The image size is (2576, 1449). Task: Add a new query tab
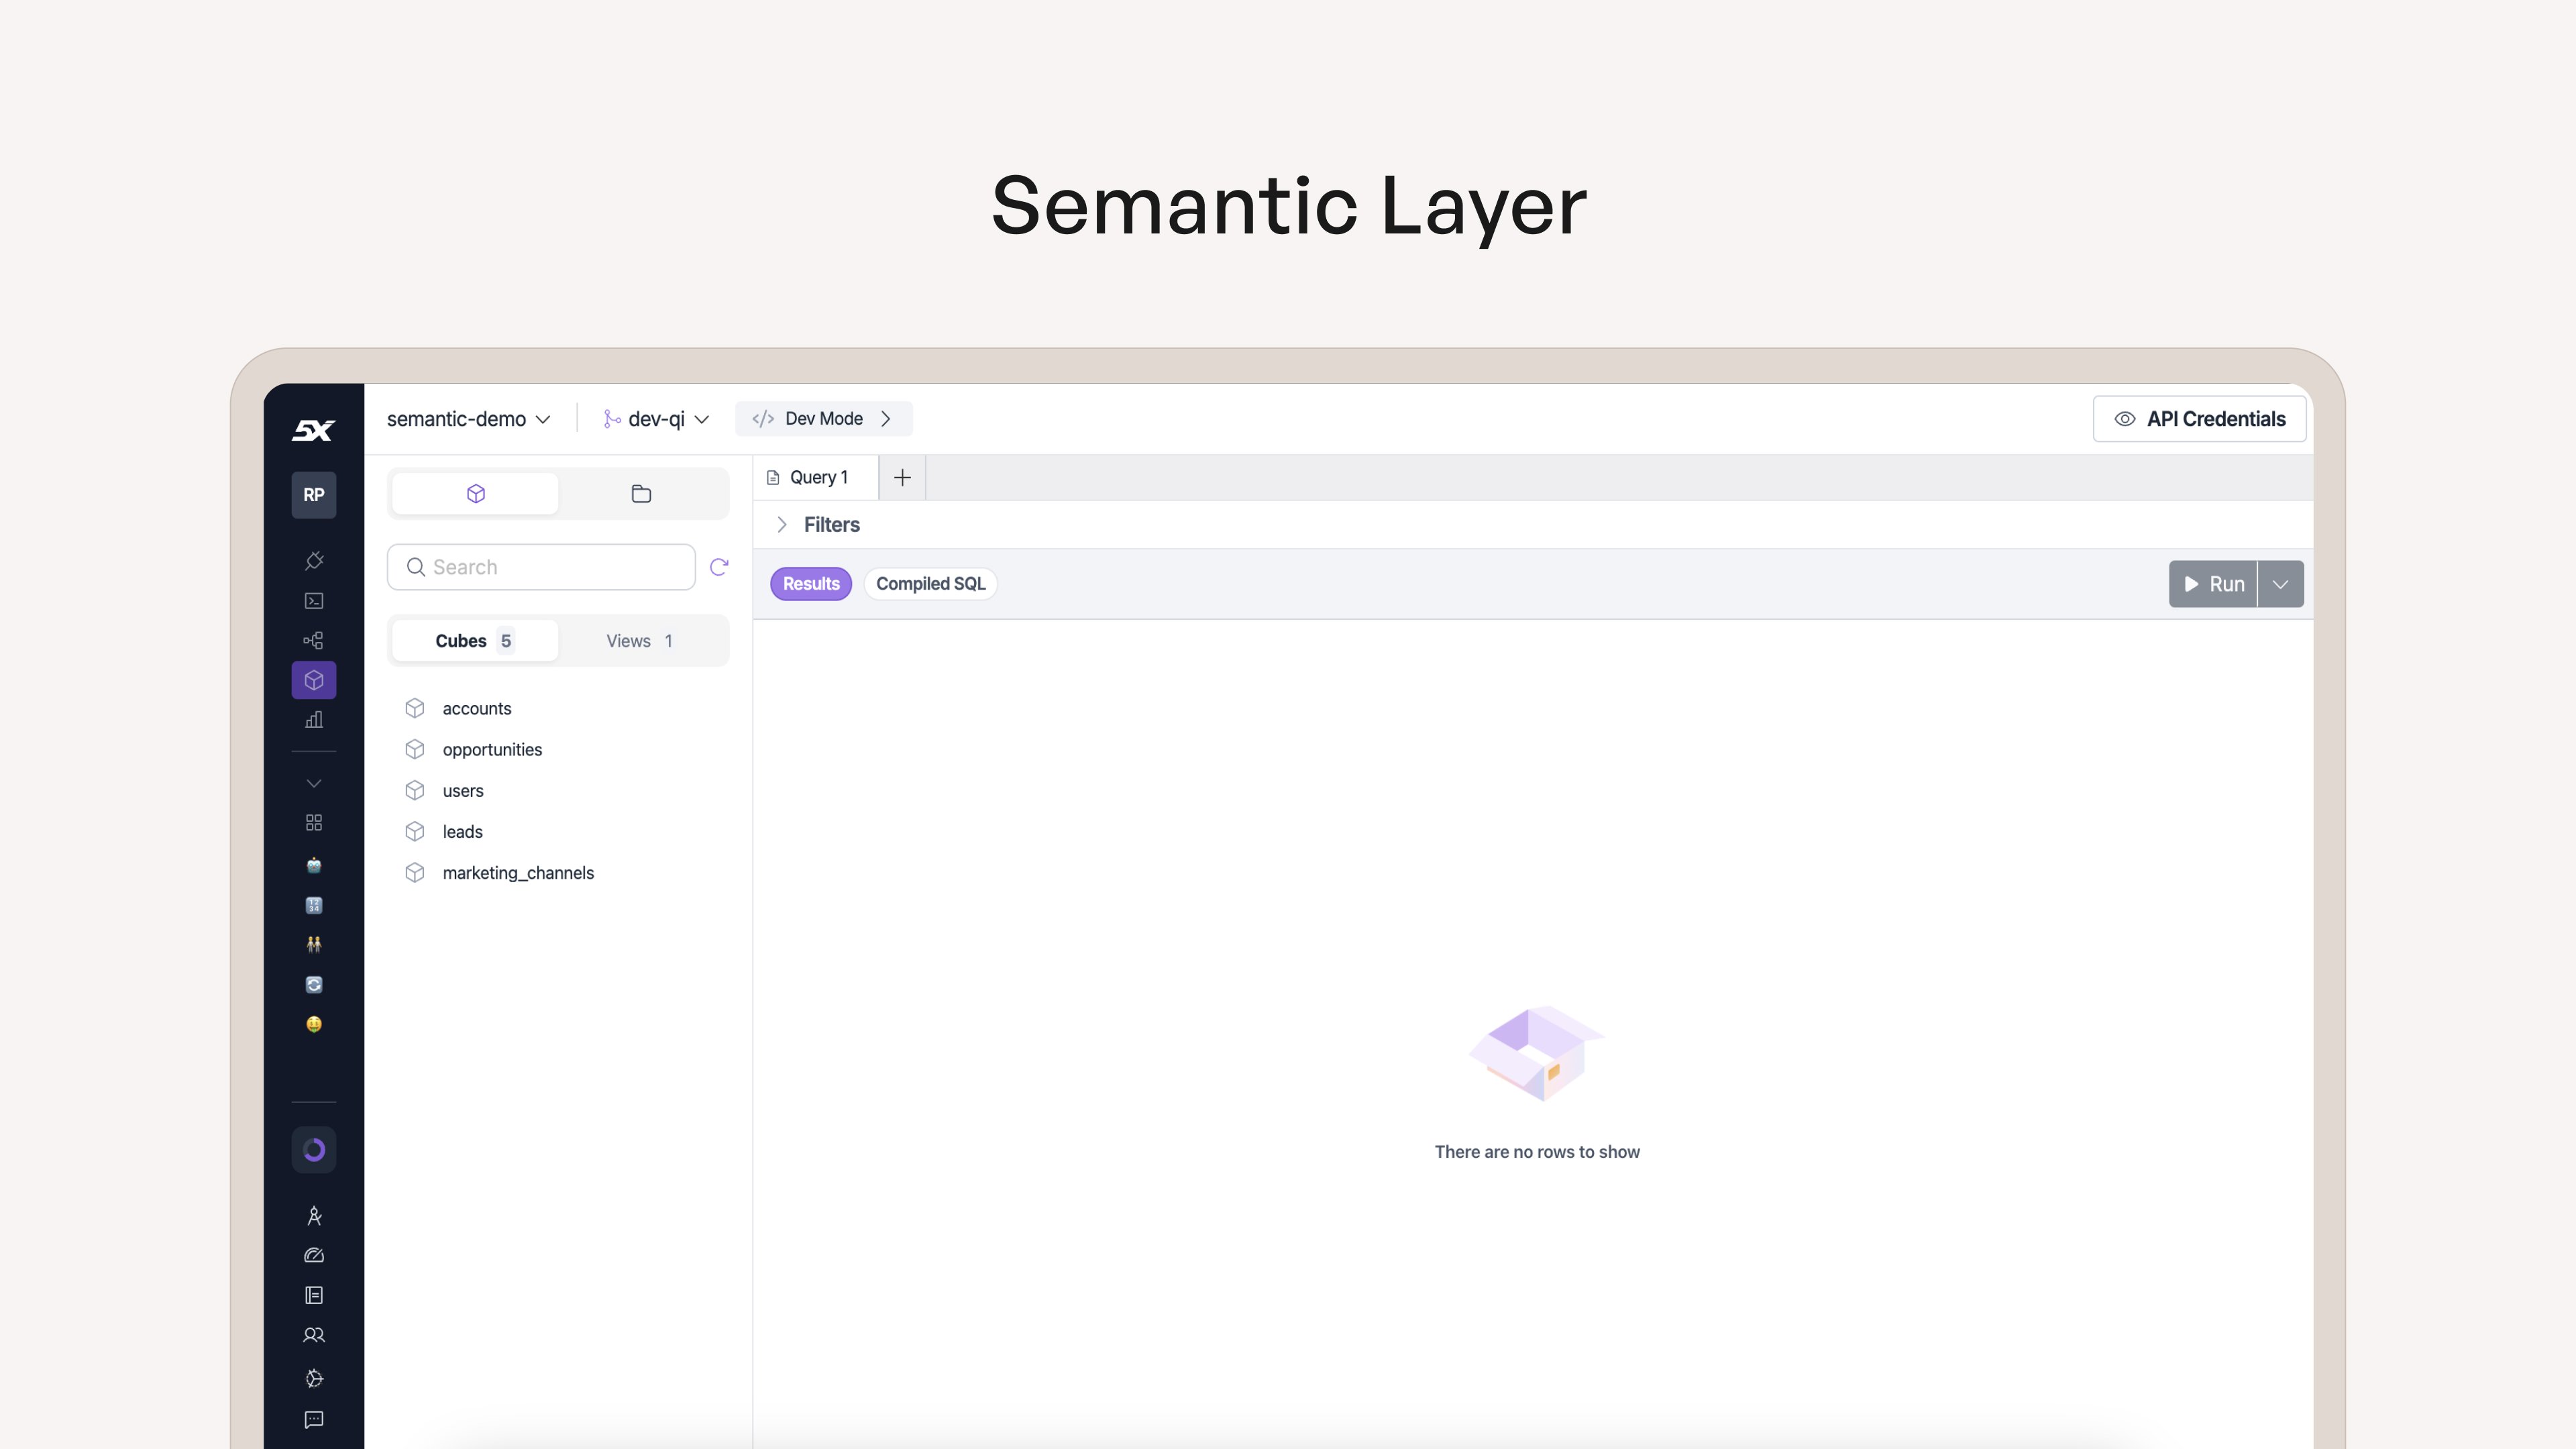coord(902,478)
